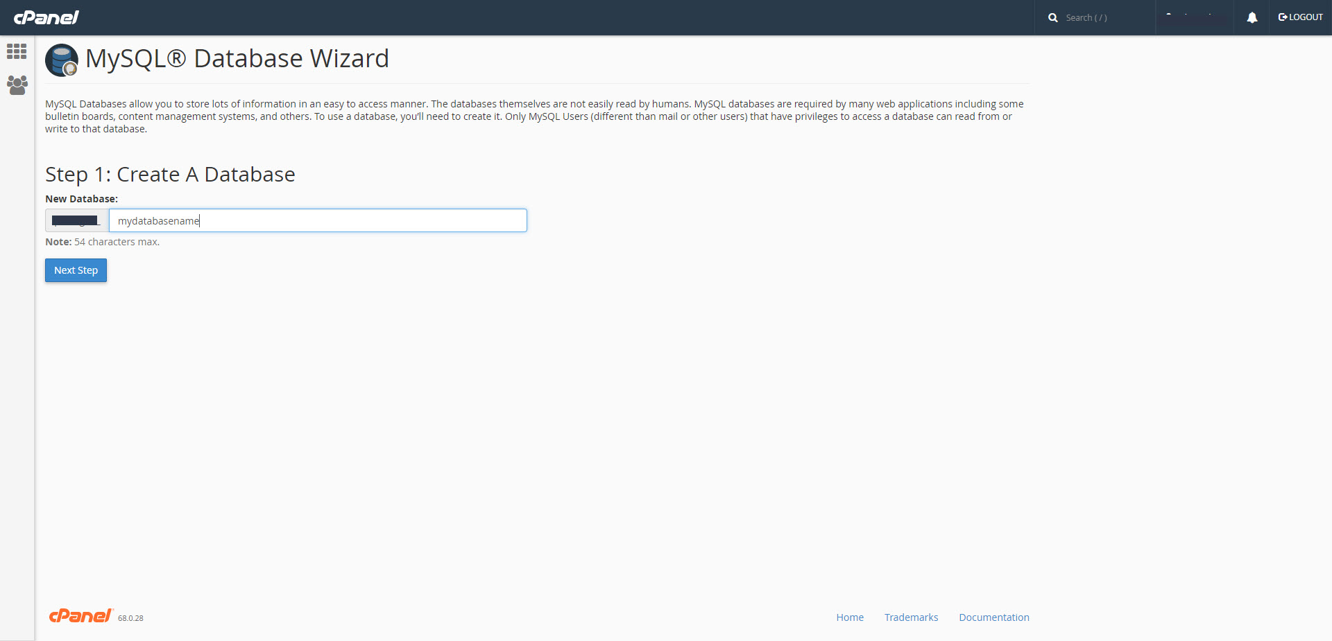Open the Home footer link

[x=849, y=617]
